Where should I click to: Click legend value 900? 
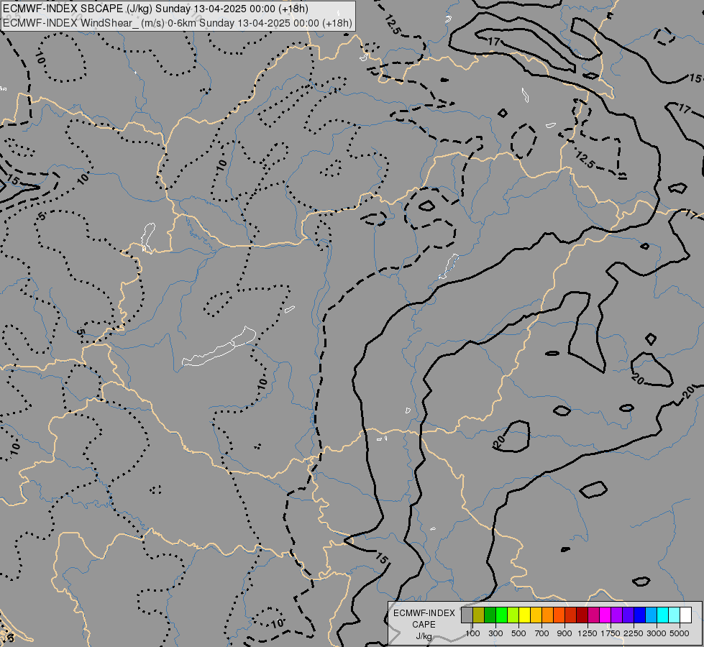564,633
